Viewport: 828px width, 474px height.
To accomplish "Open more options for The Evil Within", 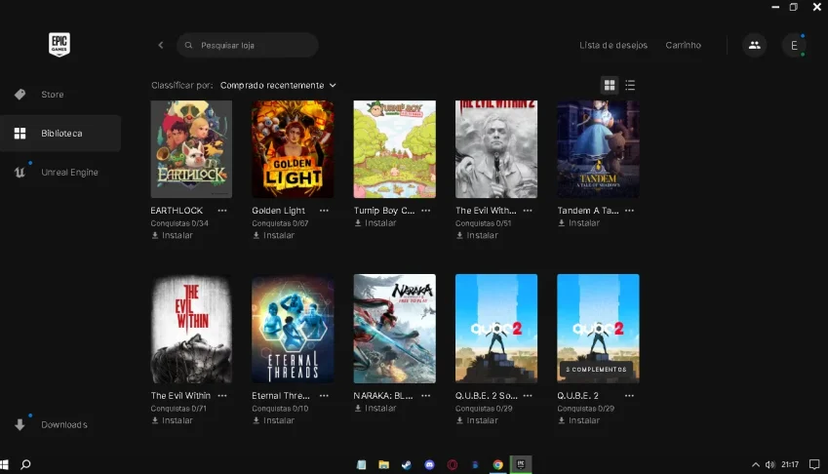I will click(x=222, y=396).
